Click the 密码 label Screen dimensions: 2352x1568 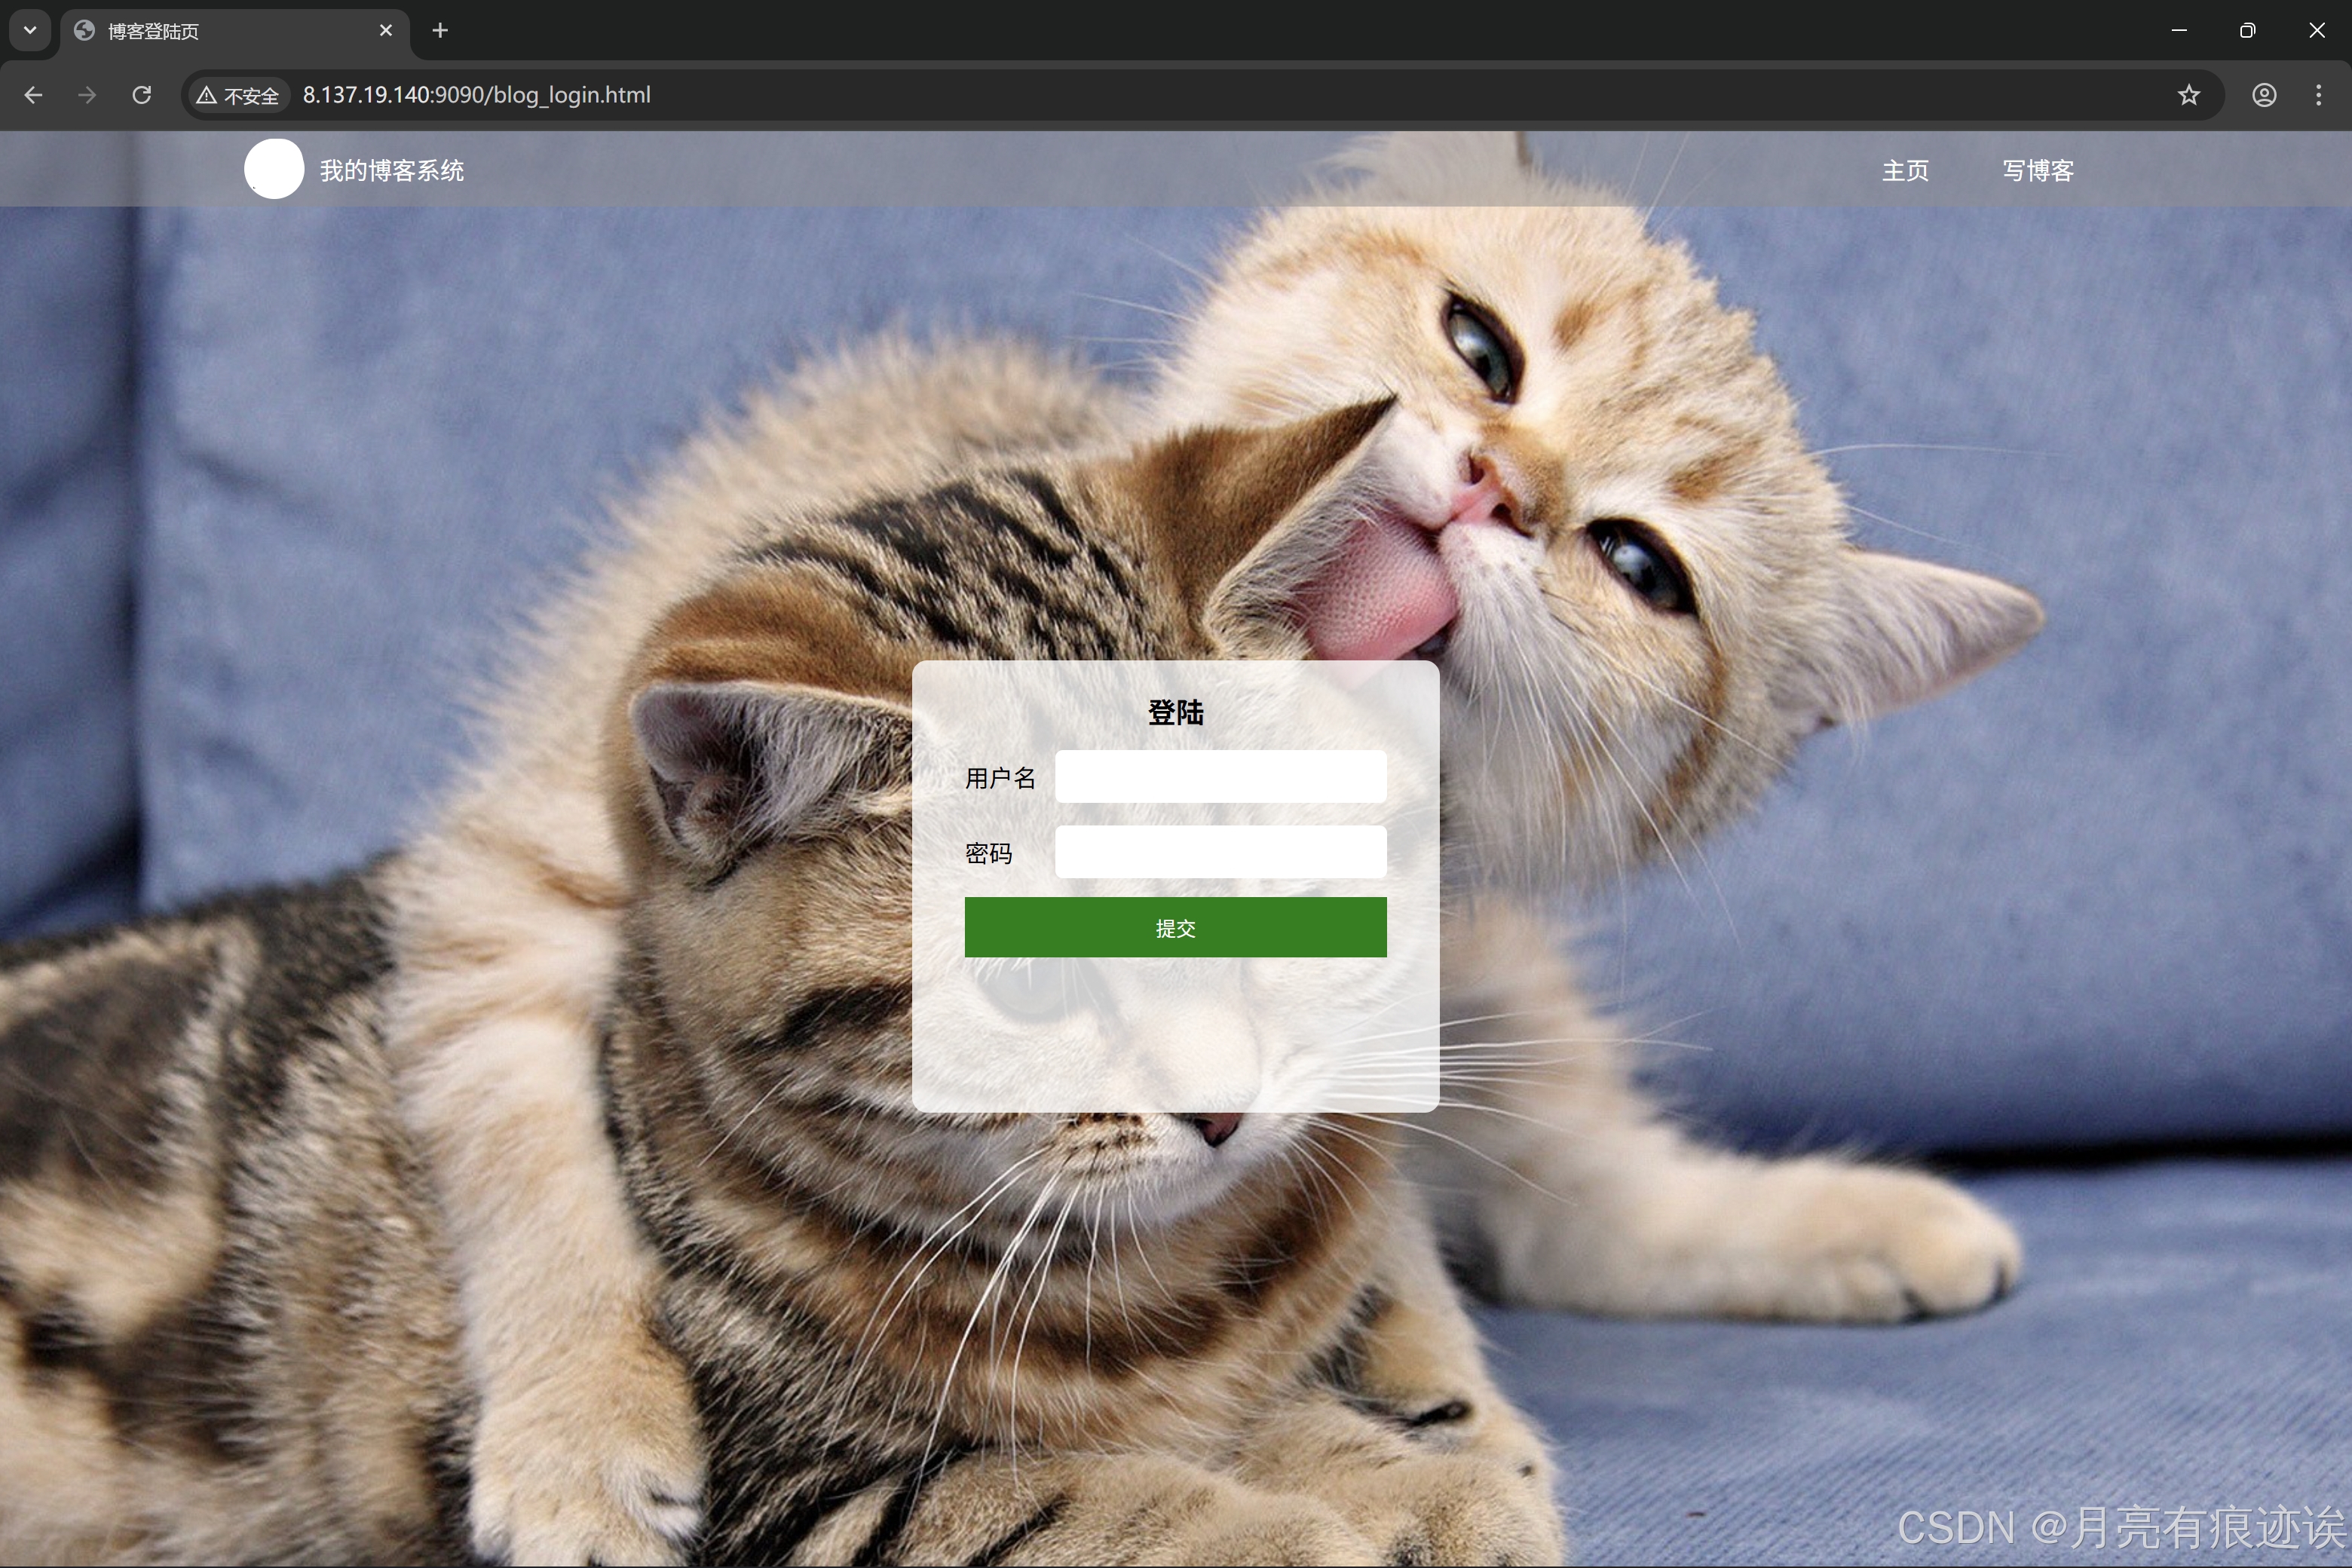pyautogui.click(x=989, y=853)
